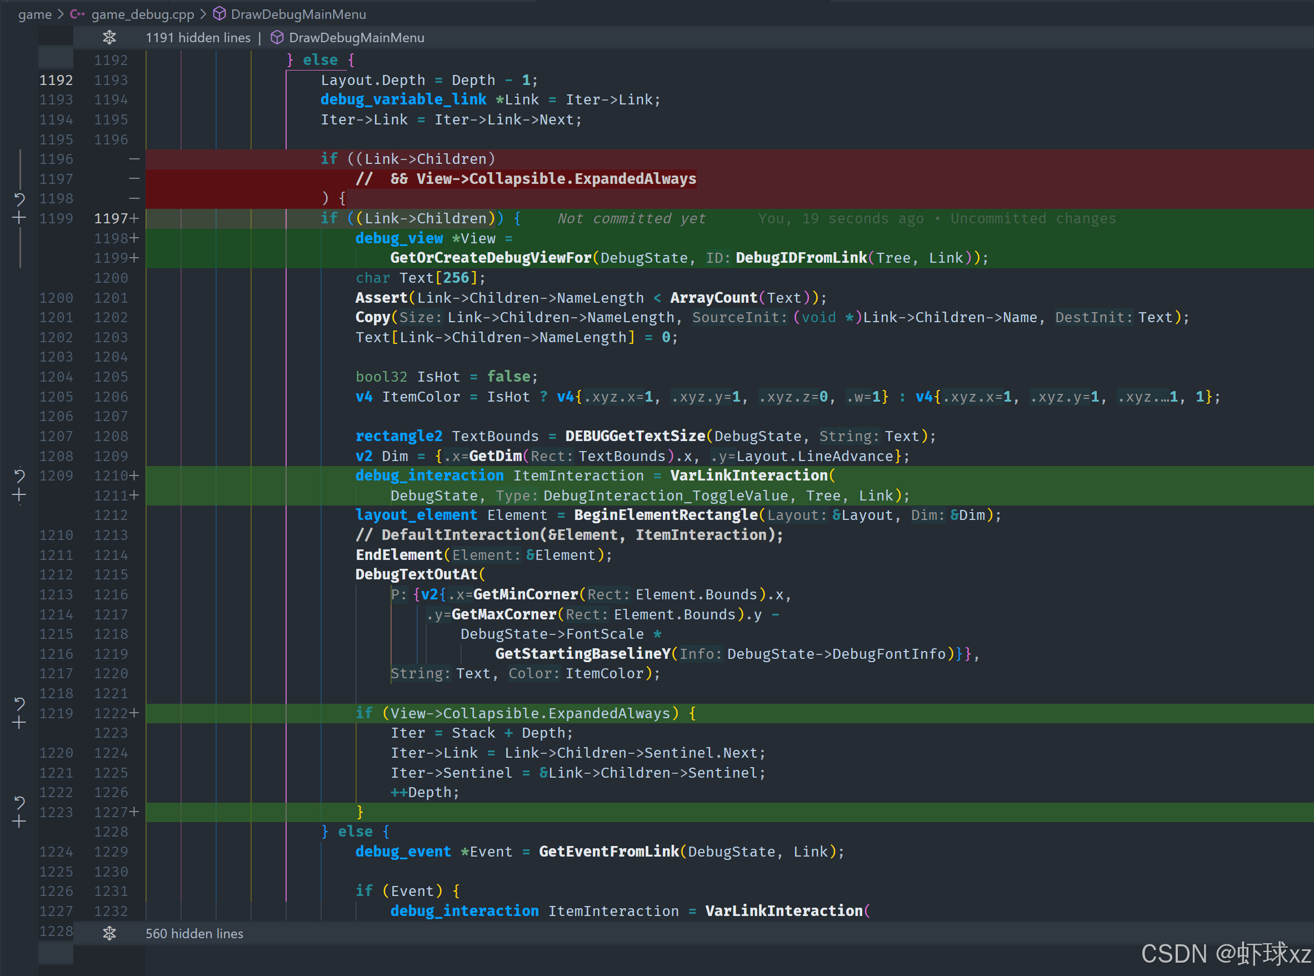The height and width of the screenshot is (976, 1314).
Task: Click removed line 1197 in the gutter
Action: pos(56,179)
